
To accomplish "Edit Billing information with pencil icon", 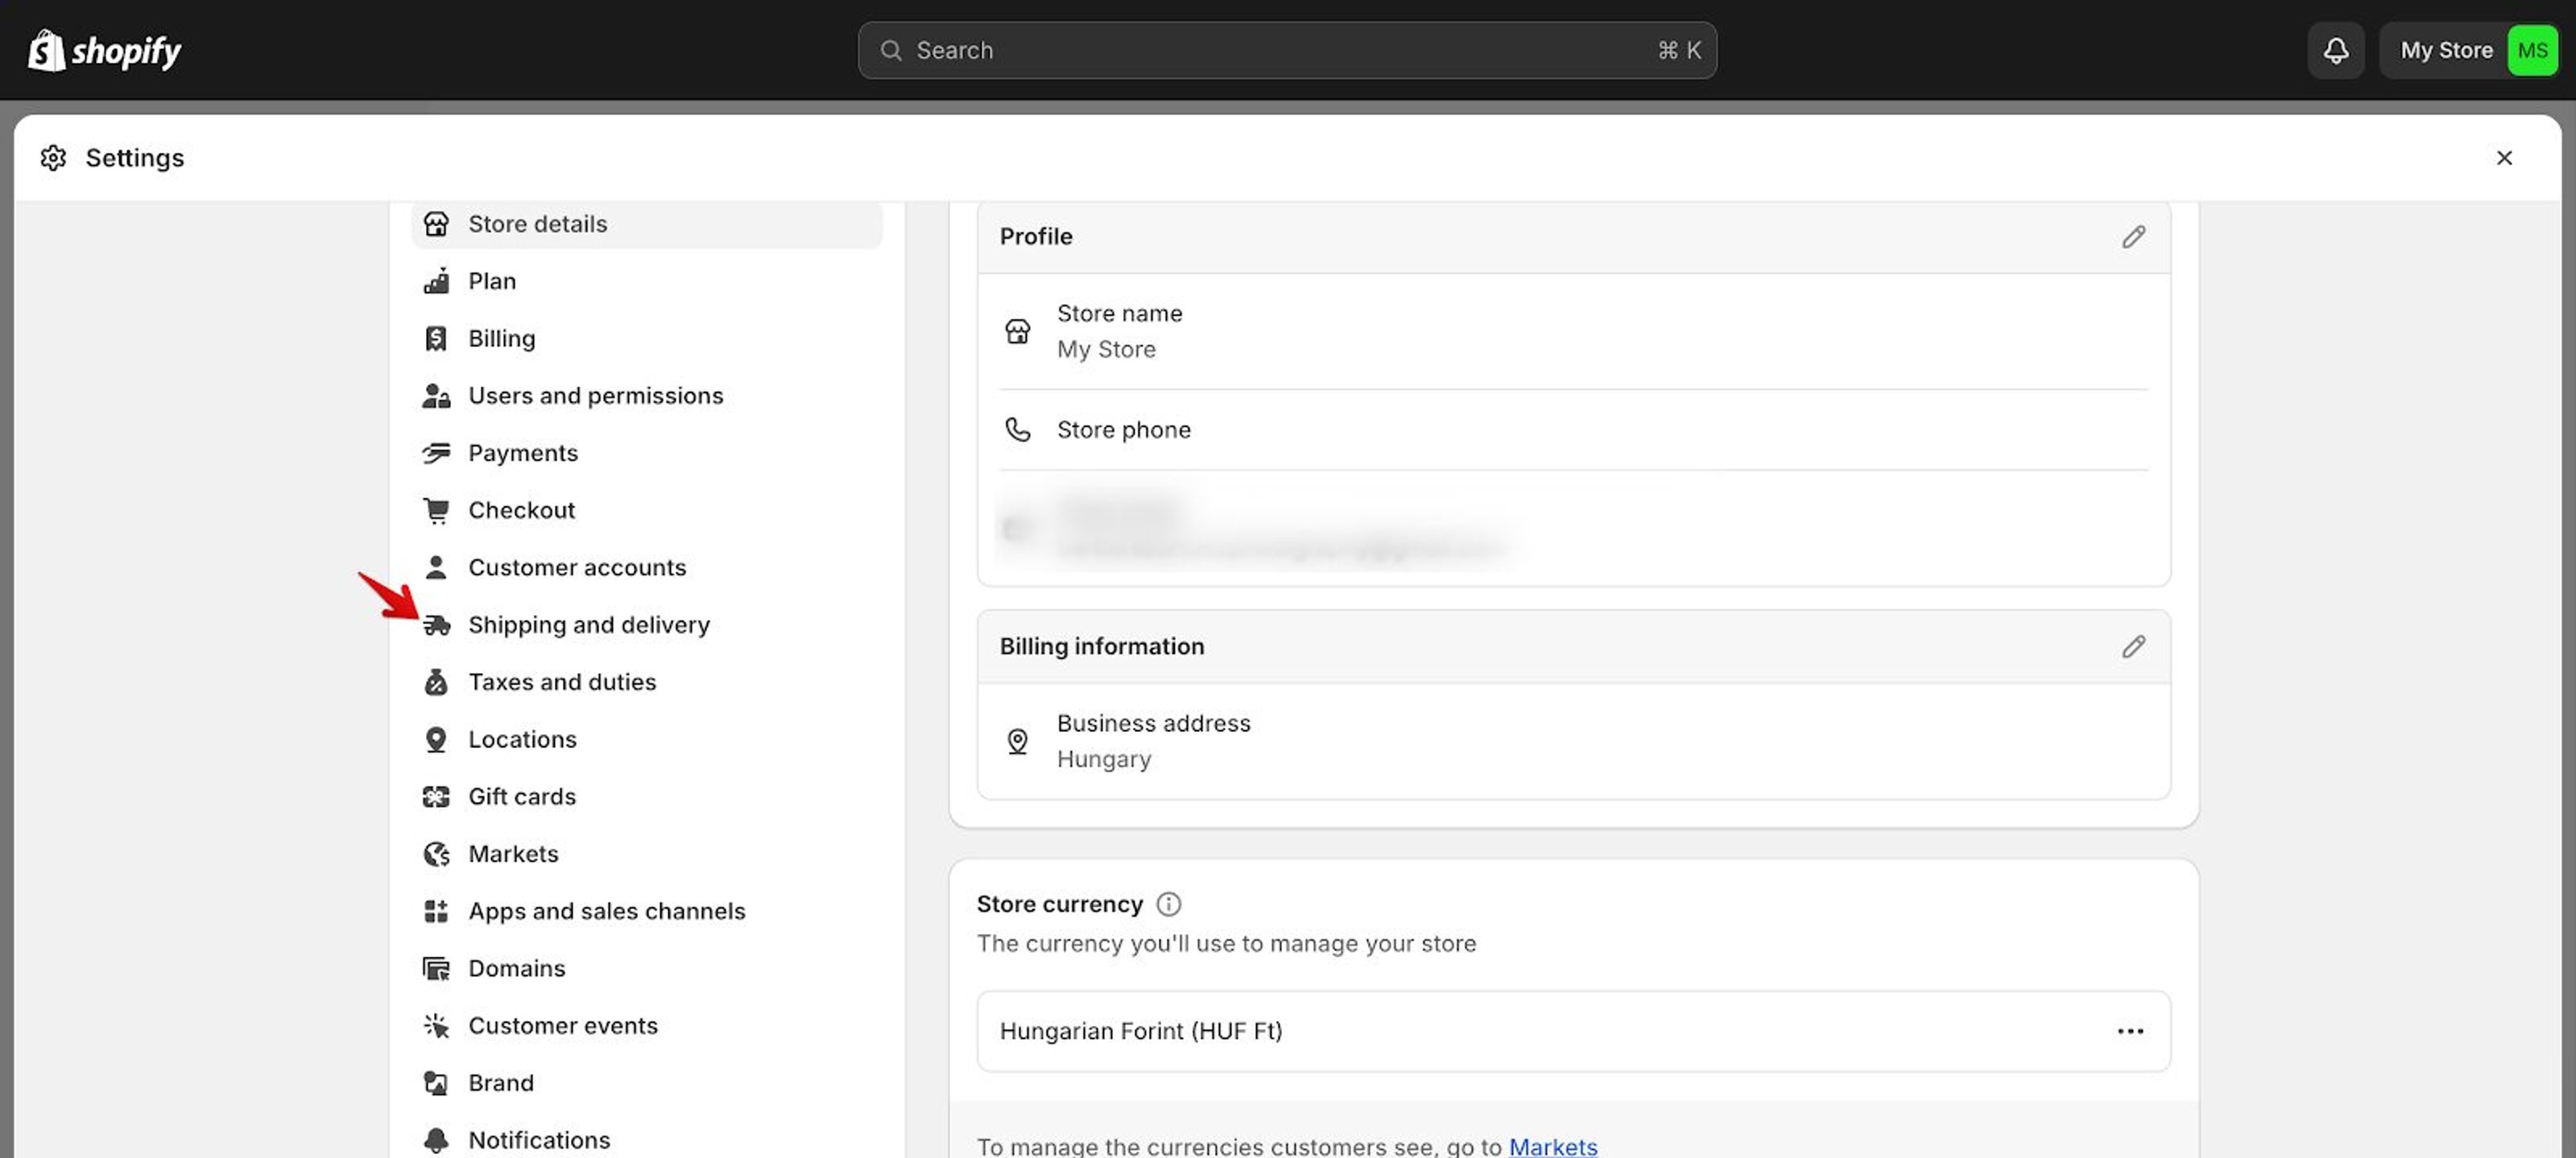I will 2133,647.
